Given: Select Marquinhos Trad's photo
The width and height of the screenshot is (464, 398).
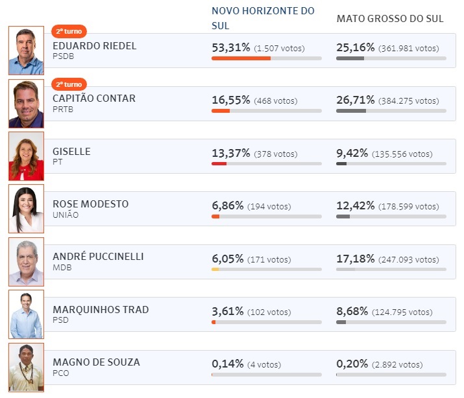Looking at the screenshot, I should click(x=26, y=314).
